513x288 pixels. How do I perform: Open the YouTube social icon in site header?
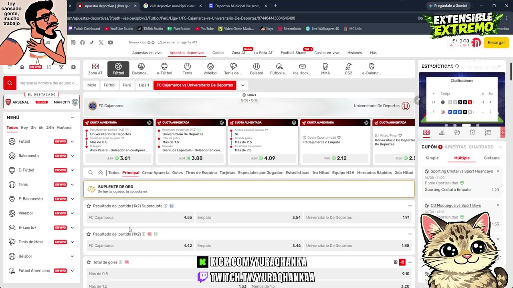tap(110, 42)
